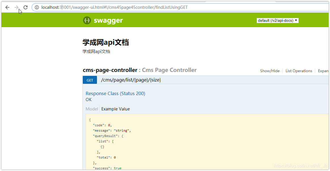Click the swagger title text link
The image size is (330, 171).
(108, 21)
